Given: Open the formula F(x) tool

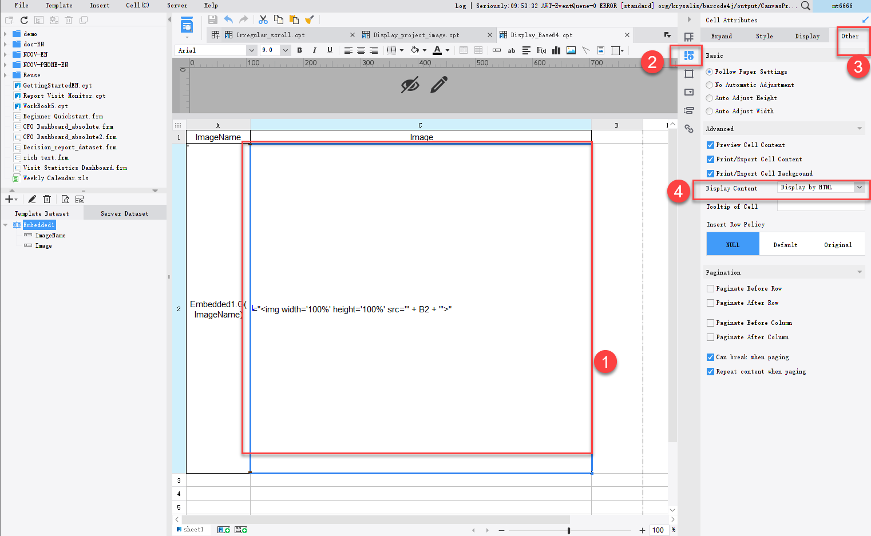Looking at the screenshot, I should tap(541, 50).
